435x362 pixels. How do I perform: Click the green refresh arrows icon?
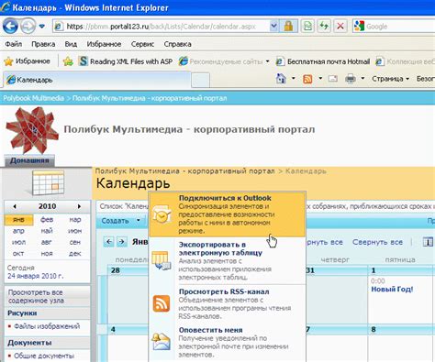(323, 27)
